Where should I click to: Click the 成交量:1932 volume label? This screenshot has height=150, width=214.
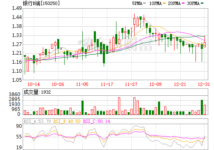(37, 92)
